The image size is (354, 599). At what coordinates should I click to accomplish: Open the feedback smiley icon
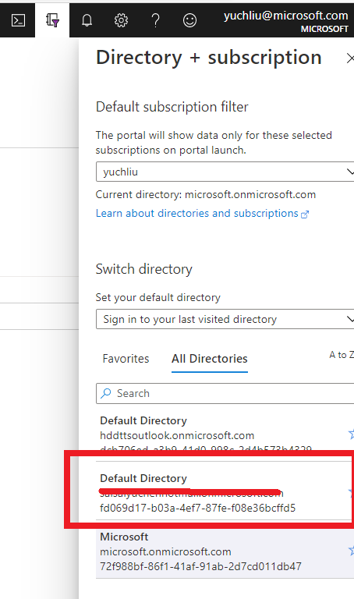189,20
